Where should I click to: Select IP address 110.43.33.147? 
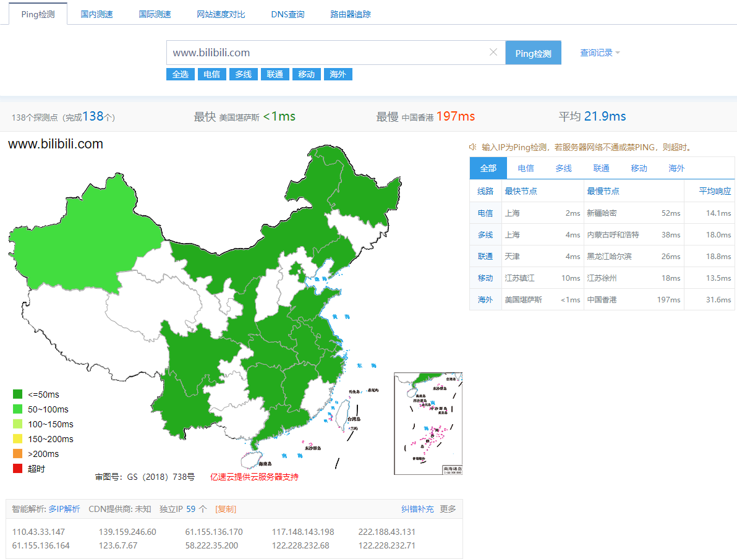38,532
